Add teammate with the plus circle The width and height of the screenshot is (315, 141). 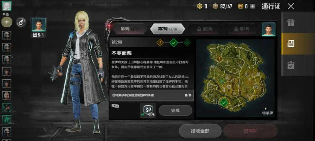(x=7, y=22)
